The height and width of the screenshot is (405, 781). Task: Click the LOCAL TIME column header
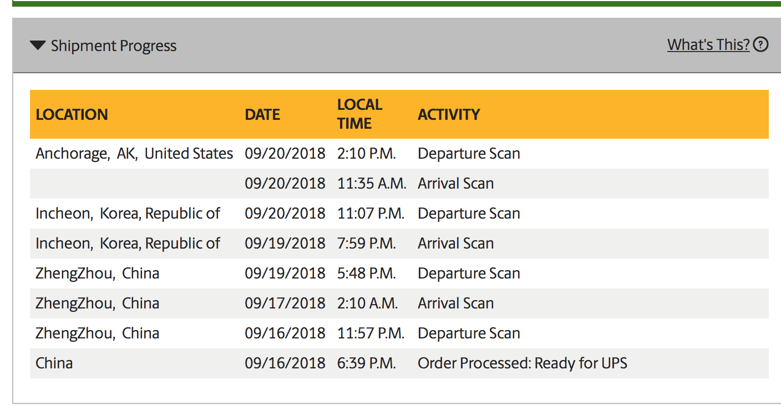pyautogui.click(x=359, y=114)
